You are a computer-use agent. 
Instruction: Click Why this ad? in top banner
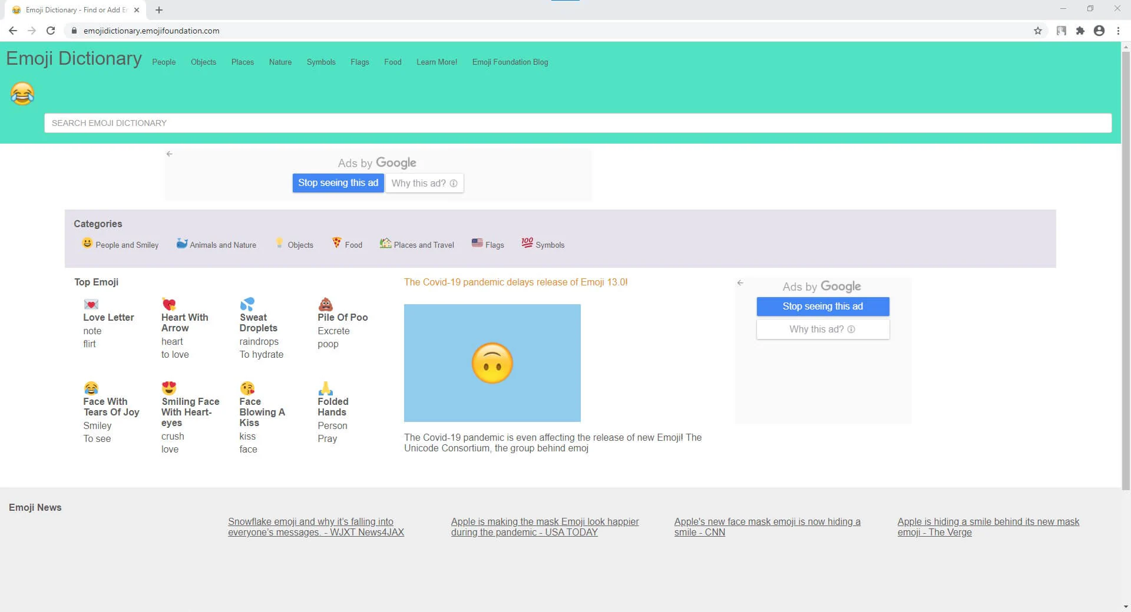coord(425,183)
